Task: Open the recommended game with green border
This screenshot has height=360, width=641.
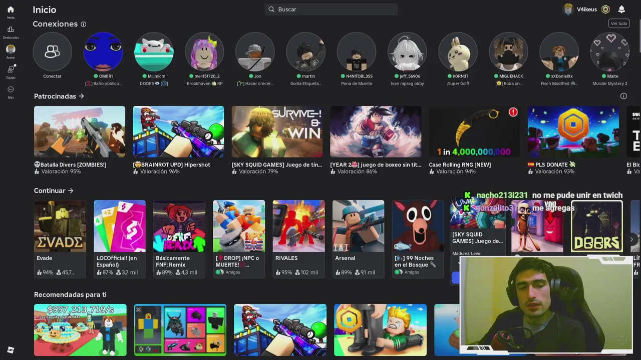Action: 180,330
